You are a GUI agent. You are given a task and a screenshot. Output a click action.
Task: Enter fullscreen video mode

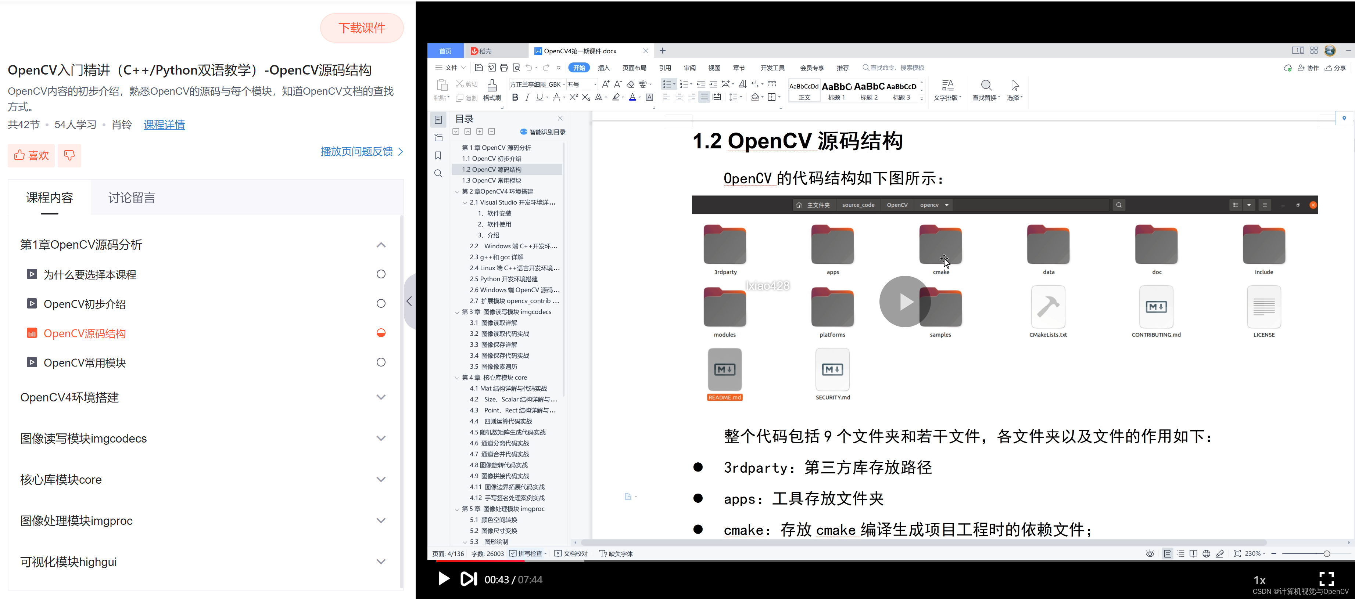[x=1326, y=579]
